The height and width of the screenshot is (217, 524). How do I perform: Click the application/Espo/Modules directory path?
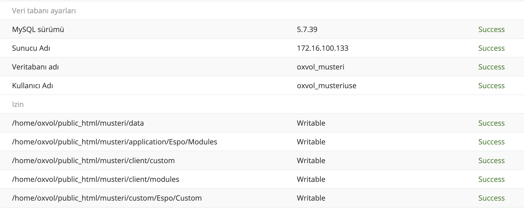tap(114, 142)
